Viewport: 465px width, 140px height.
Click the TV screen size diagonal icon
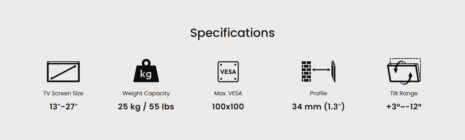click(63, 72)
